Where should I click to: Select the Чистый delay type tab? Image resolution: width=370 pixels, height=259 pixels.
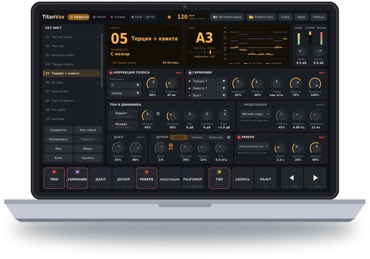click(178, 137)
